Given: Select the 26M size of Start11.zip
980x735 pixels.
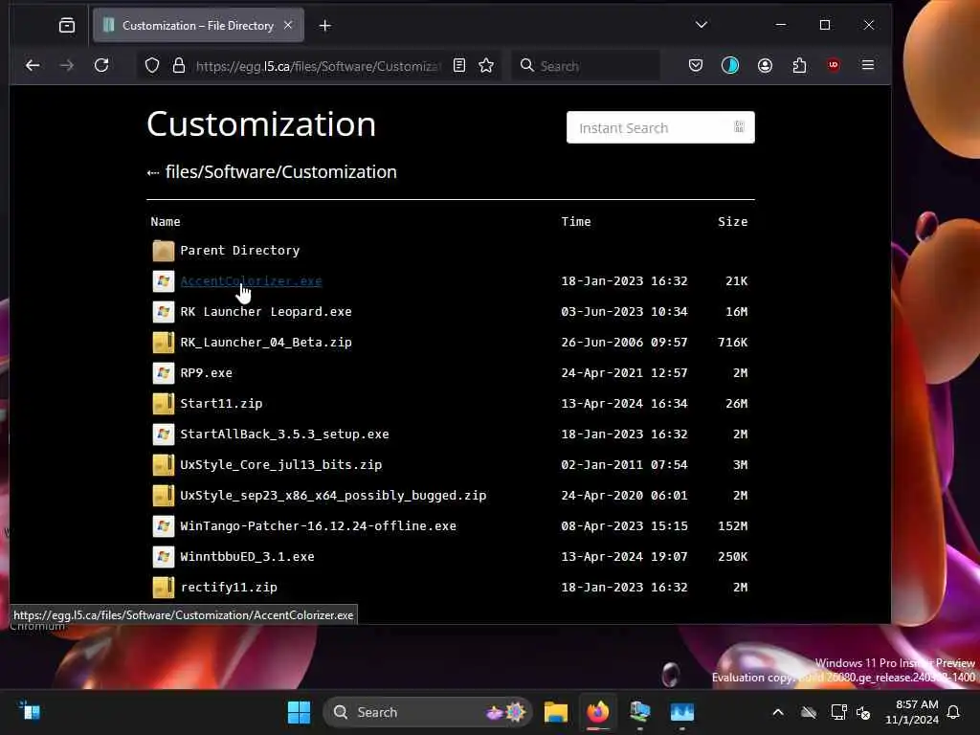Looking at the screenshot, I should tap(736, 404).
